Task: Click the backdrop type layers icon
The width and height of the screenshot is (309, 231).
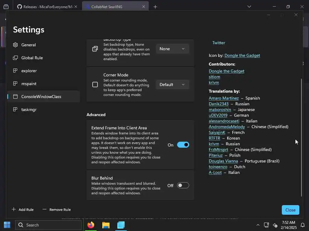Action: click(x=95, y=49)
